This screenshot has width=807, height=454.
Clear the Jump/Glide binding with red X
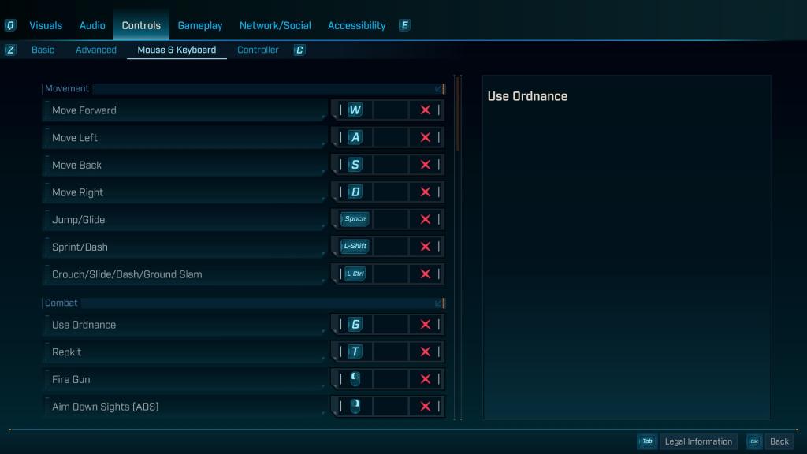coord(425,219)
